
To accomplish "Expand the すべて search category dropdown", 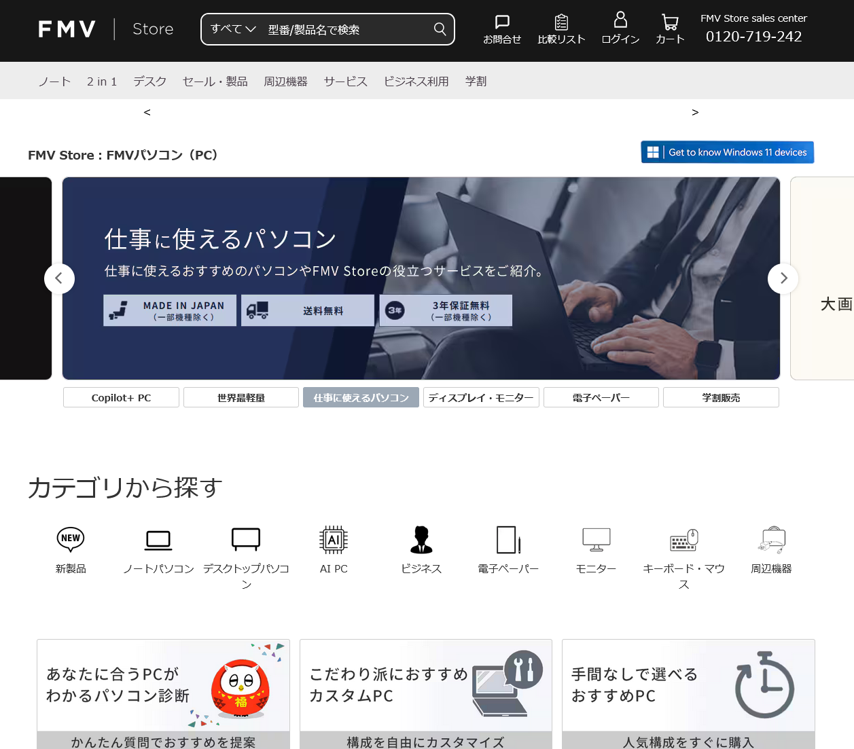I will [x=233, y=29].
